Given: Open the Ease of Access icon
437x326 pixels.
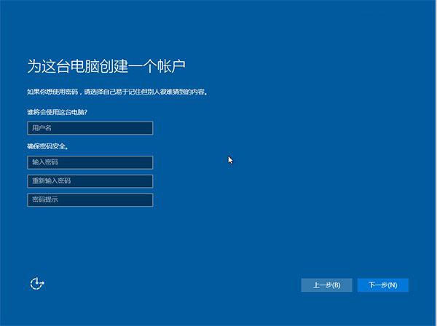Looking at the screenshot, I should (x=37, y=284).
